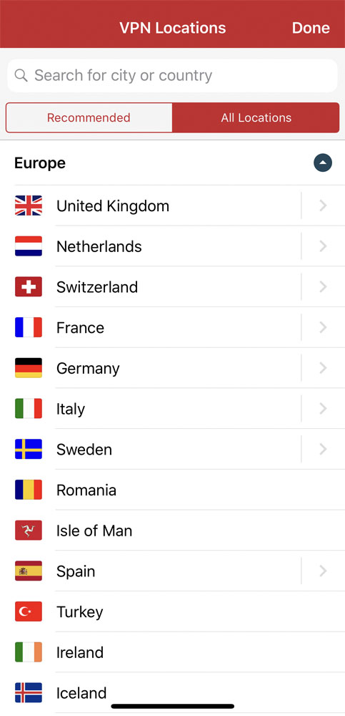Expand United Kingdom city list chevron
The image size is (345, 716).
coord(323,206)
